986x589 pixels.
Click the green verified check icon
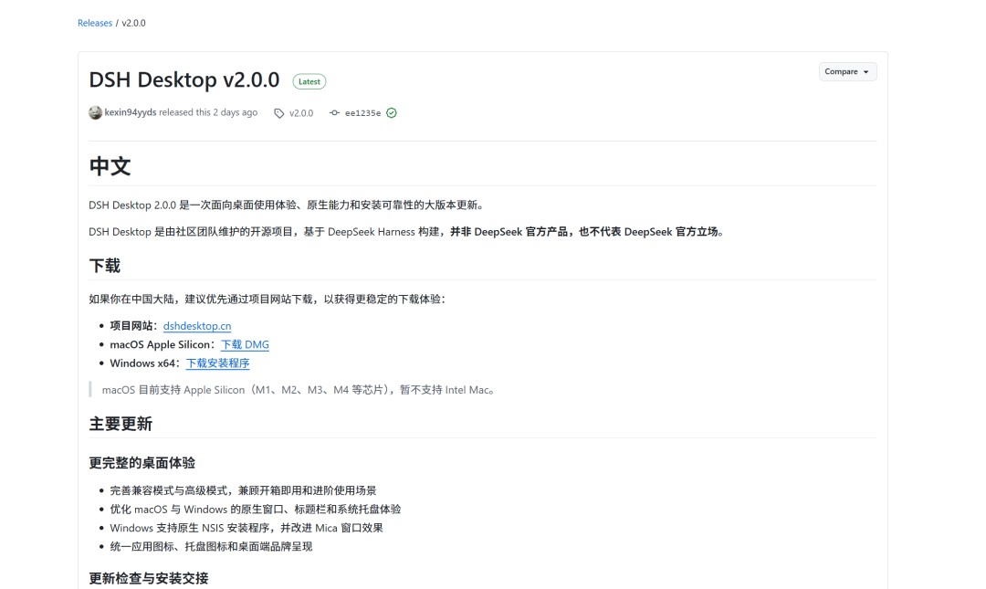pyautogui.click(x=392, y=112)
